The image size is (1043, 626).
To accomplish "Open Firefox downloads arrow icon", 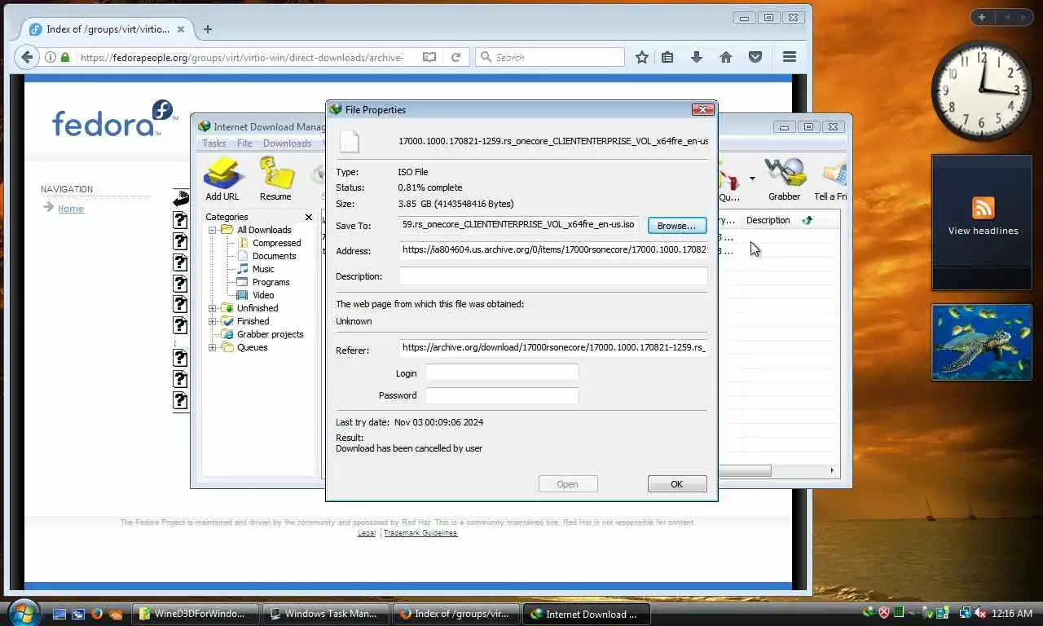I will [697, 57].
